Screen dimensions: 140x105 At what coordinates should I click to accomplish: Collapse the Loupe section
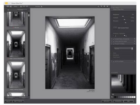112,73
